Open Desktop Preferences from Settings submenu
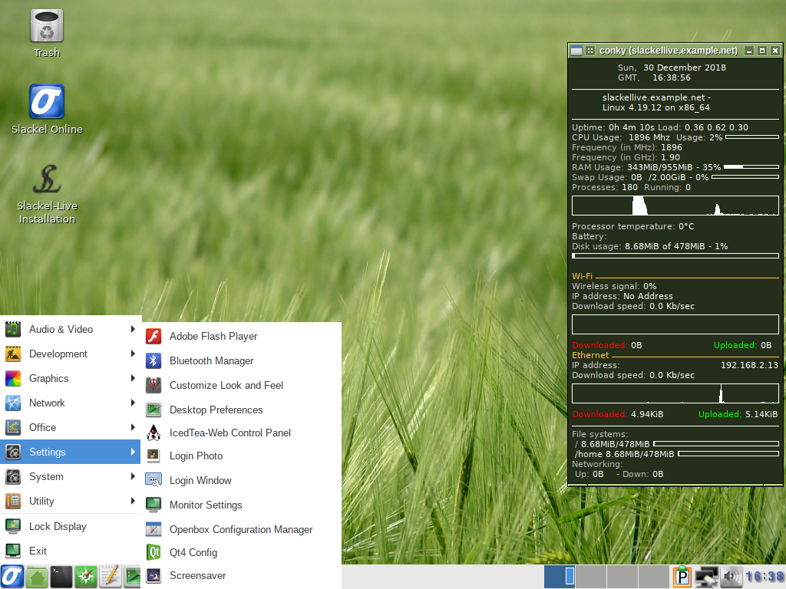The image size is (786, 589). pos(242,410)
